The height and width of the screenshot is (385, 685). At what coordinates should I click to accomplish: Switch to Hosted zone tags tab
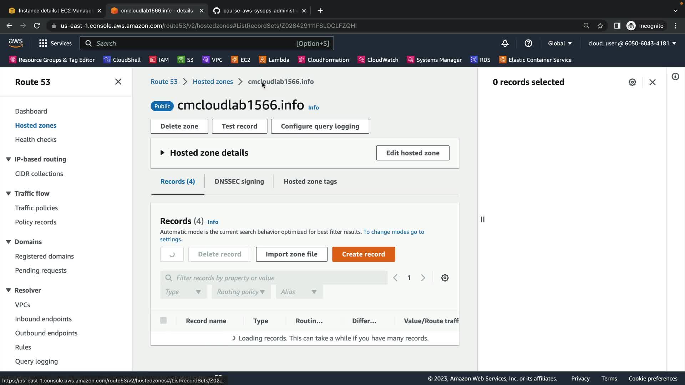click(x=310, y=181)
